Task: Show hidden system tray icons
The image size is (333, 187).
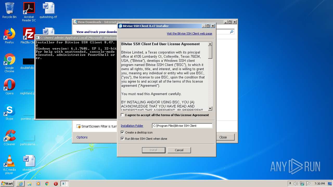Action: click(x=290, y=184)
